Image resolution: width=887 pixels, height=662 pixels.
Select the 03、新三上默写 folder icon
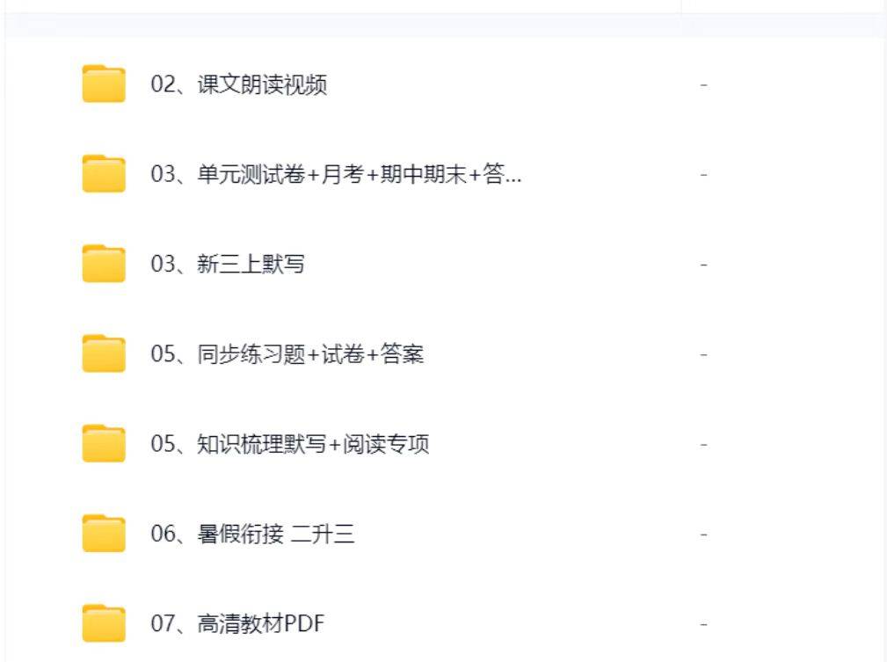click(104, 265)
